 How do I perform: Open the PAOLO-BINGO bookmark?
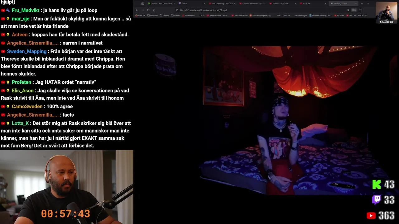pos(283,15)
